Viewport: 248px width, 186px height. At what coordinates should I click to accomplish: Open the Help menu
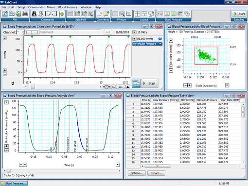pos(98,7)
